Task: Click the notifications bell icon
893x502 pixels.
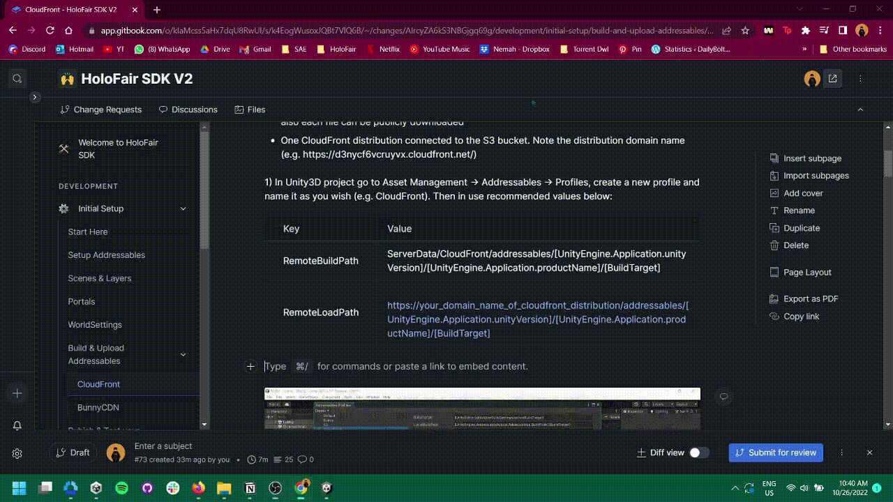Action: coord(17,425)
